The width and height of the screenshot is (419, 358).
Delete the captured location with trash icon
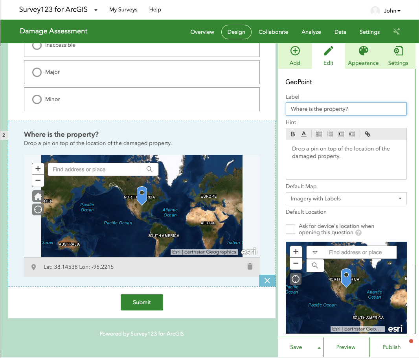(x=250, y=267)
